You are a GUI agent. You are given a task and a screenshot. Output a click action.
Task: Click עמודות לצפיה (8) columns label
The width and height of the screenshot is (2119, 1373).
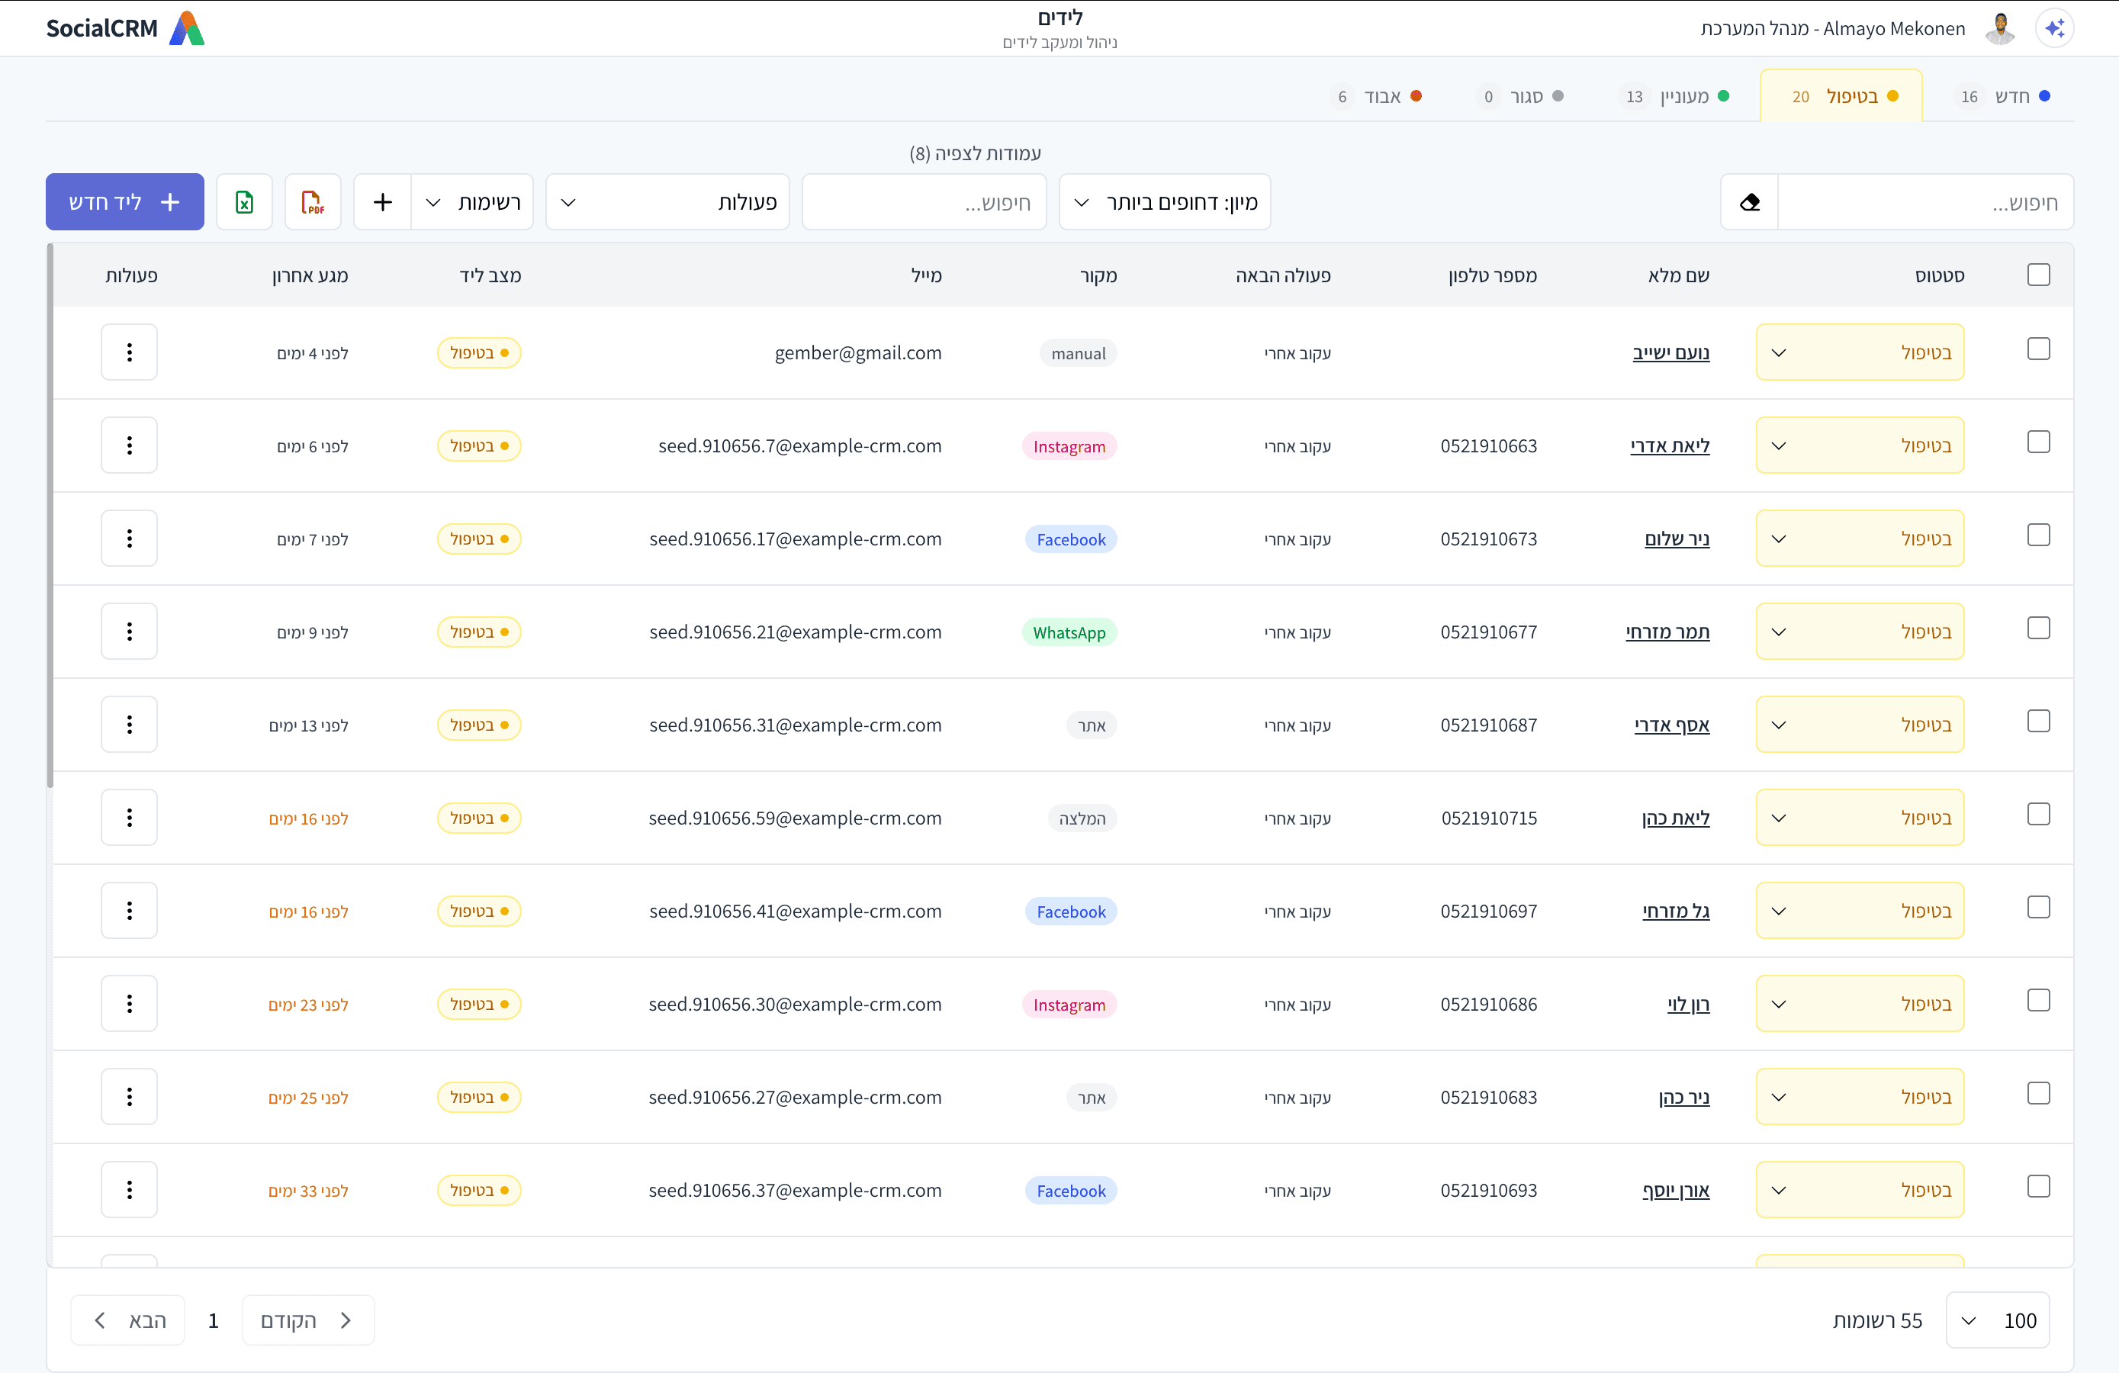pyautogui.click(x=975, y=153)
